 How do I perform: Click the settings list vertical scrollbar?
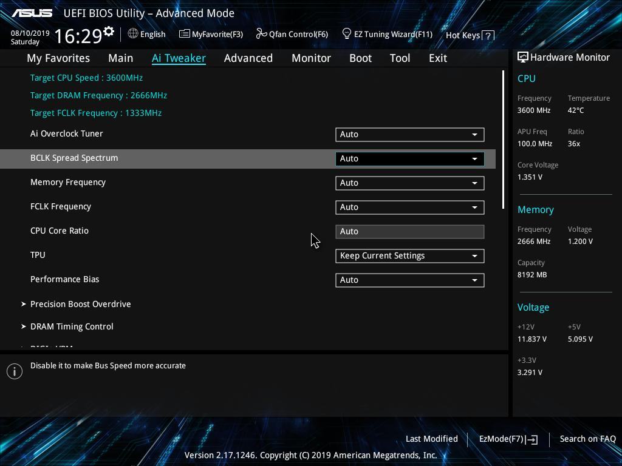coord(503,140)
